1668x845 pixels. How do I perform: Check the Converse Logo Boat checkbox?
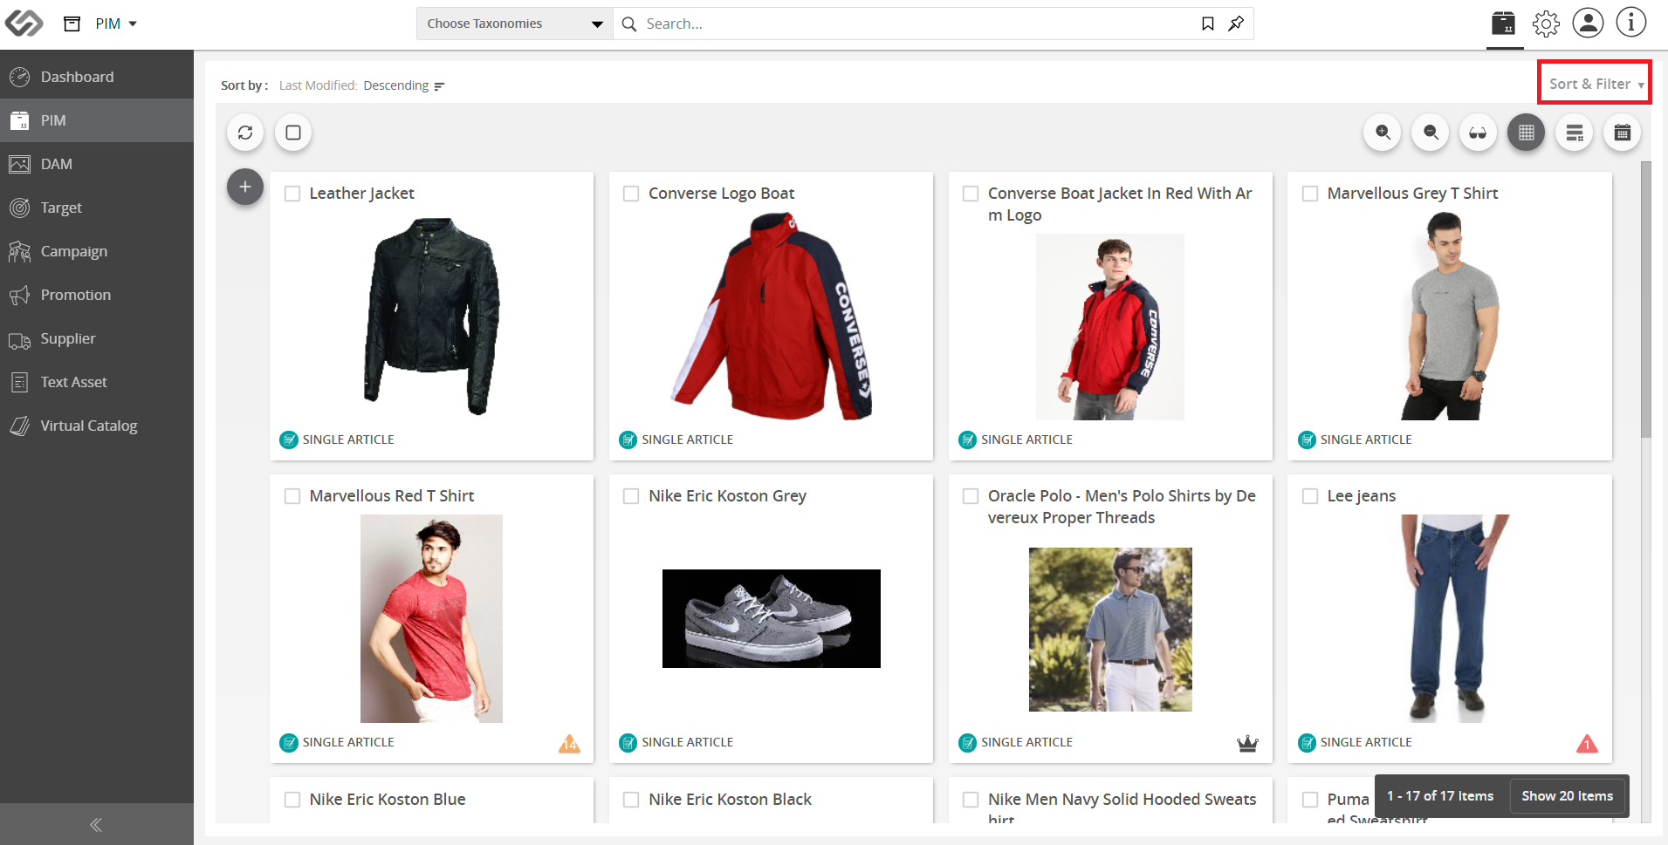[631, 194]
